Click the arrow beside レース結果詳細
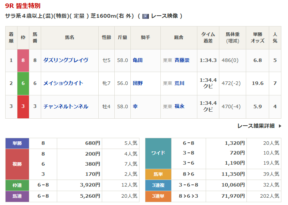This screenshot has height=205, width=288. point(280,126)
